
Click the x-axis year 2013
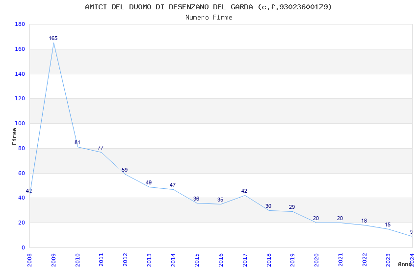tap(149, 260)
